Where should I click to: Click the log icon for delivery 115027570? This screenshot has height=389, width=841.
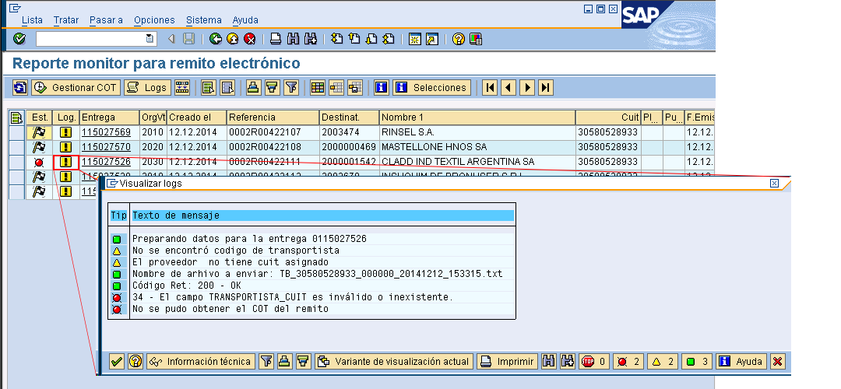click(x=66, y=147)
